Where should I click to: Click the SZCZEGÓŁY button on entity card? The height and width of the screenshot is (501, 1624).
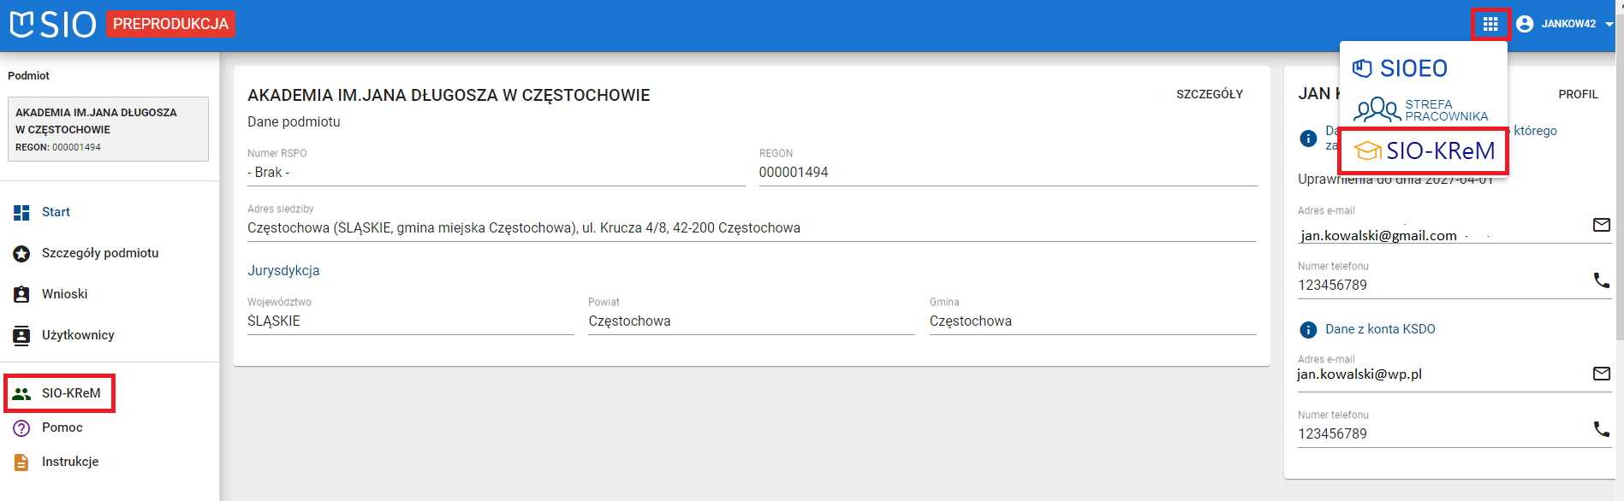coord(1209,94)
